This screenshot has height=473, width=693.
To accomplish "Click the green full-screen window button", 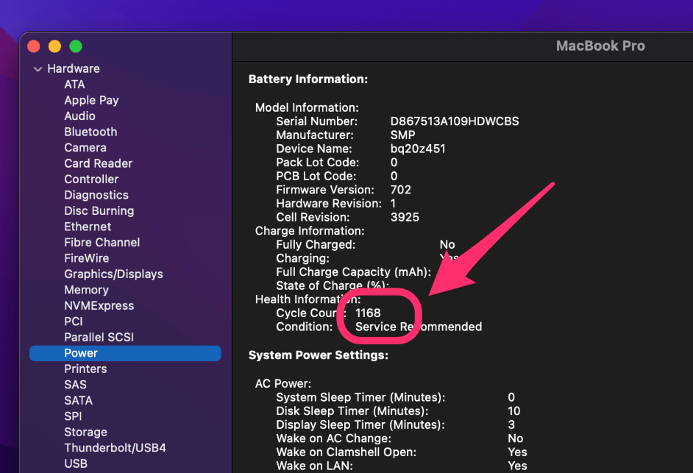I will click(x=76, y=46).
